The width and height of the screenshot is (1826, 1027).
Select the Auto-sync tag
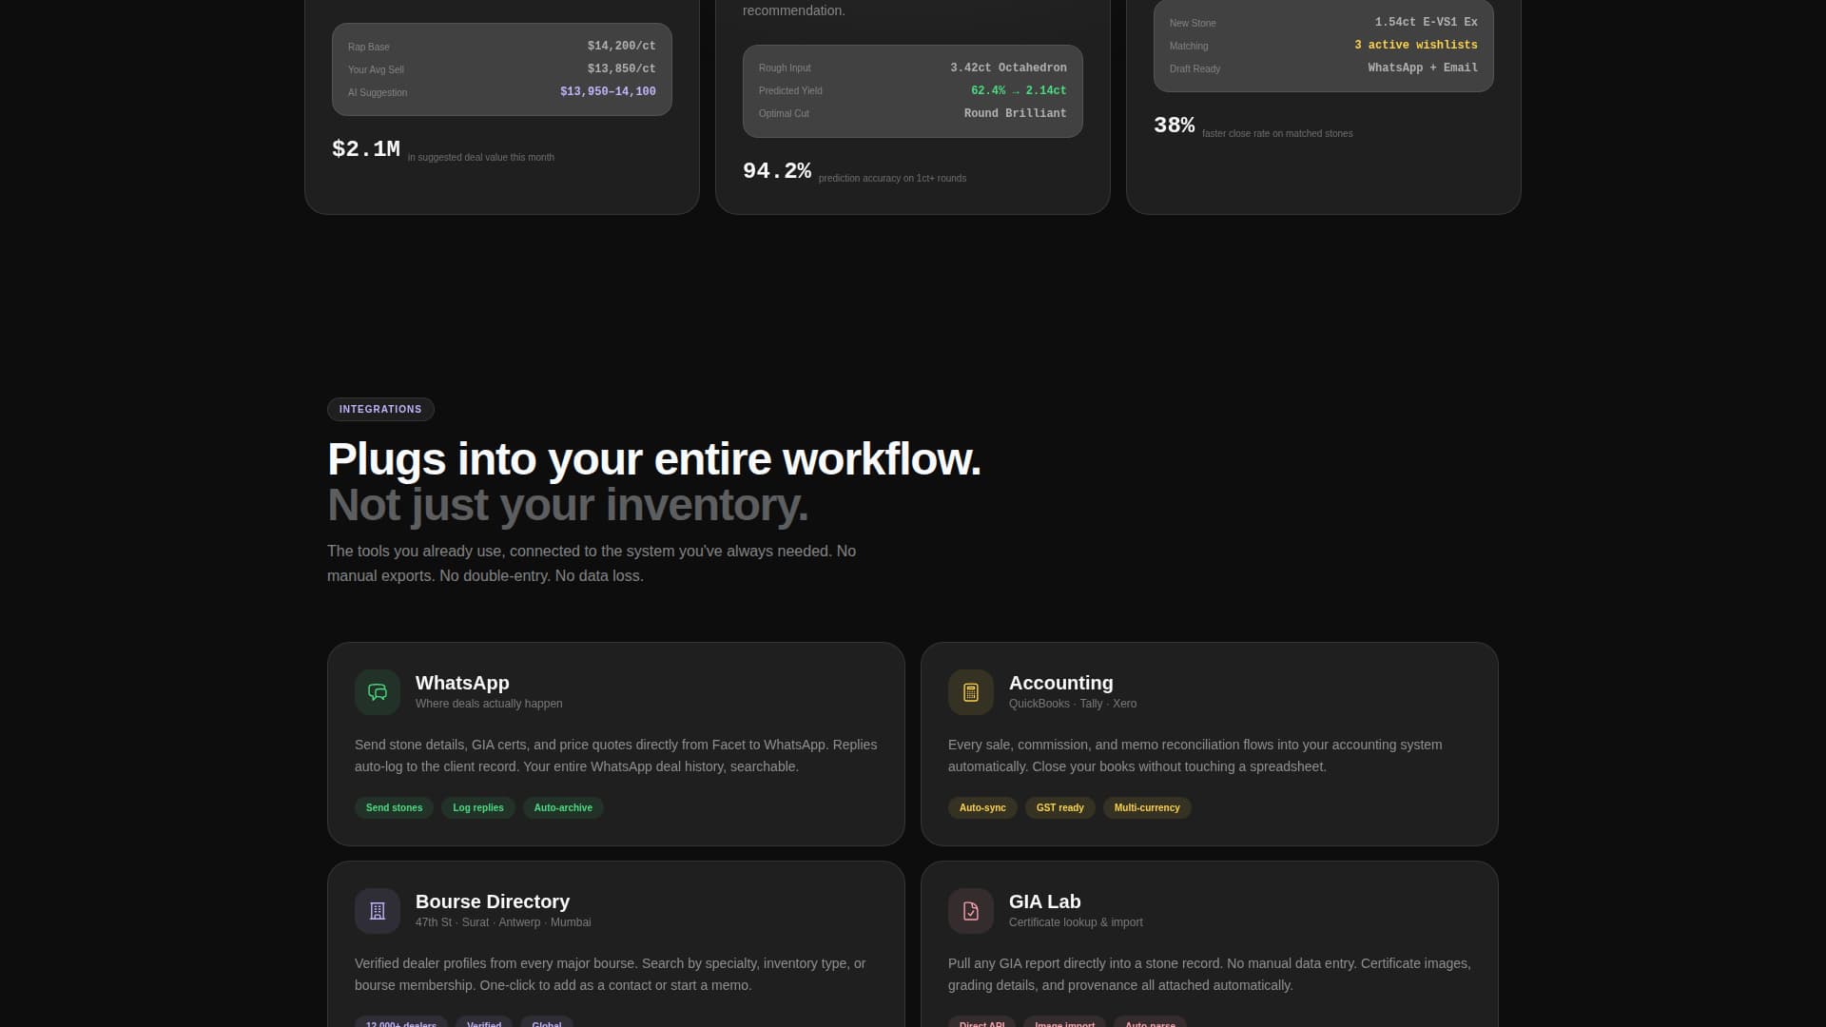(x=982, y=807)
